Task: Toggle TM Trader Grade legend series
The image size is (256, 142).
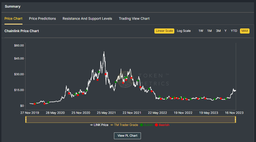Action: pyautogui.click(x=124, y=125)
